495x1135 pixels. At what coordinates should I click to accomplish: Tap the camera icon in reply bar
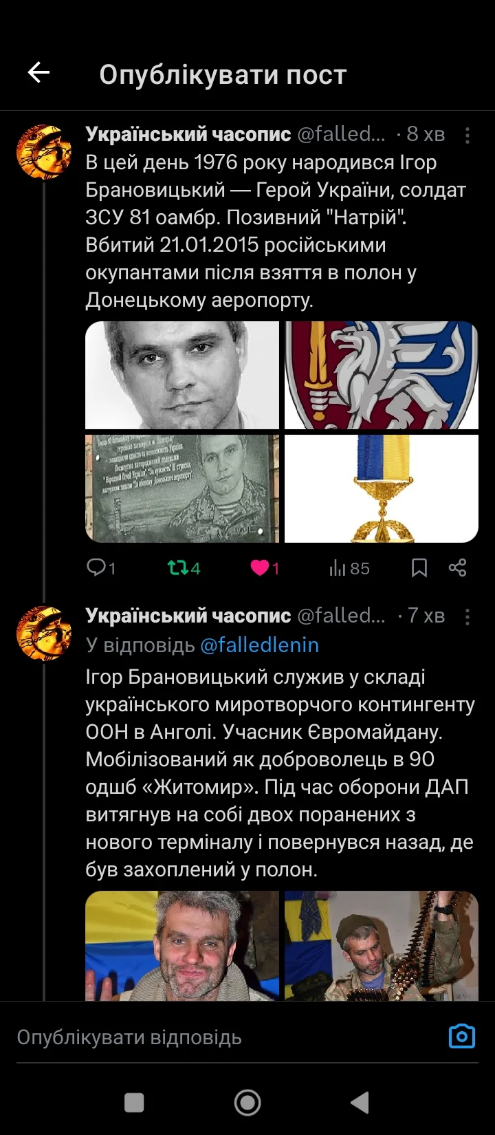[462, 1036]
